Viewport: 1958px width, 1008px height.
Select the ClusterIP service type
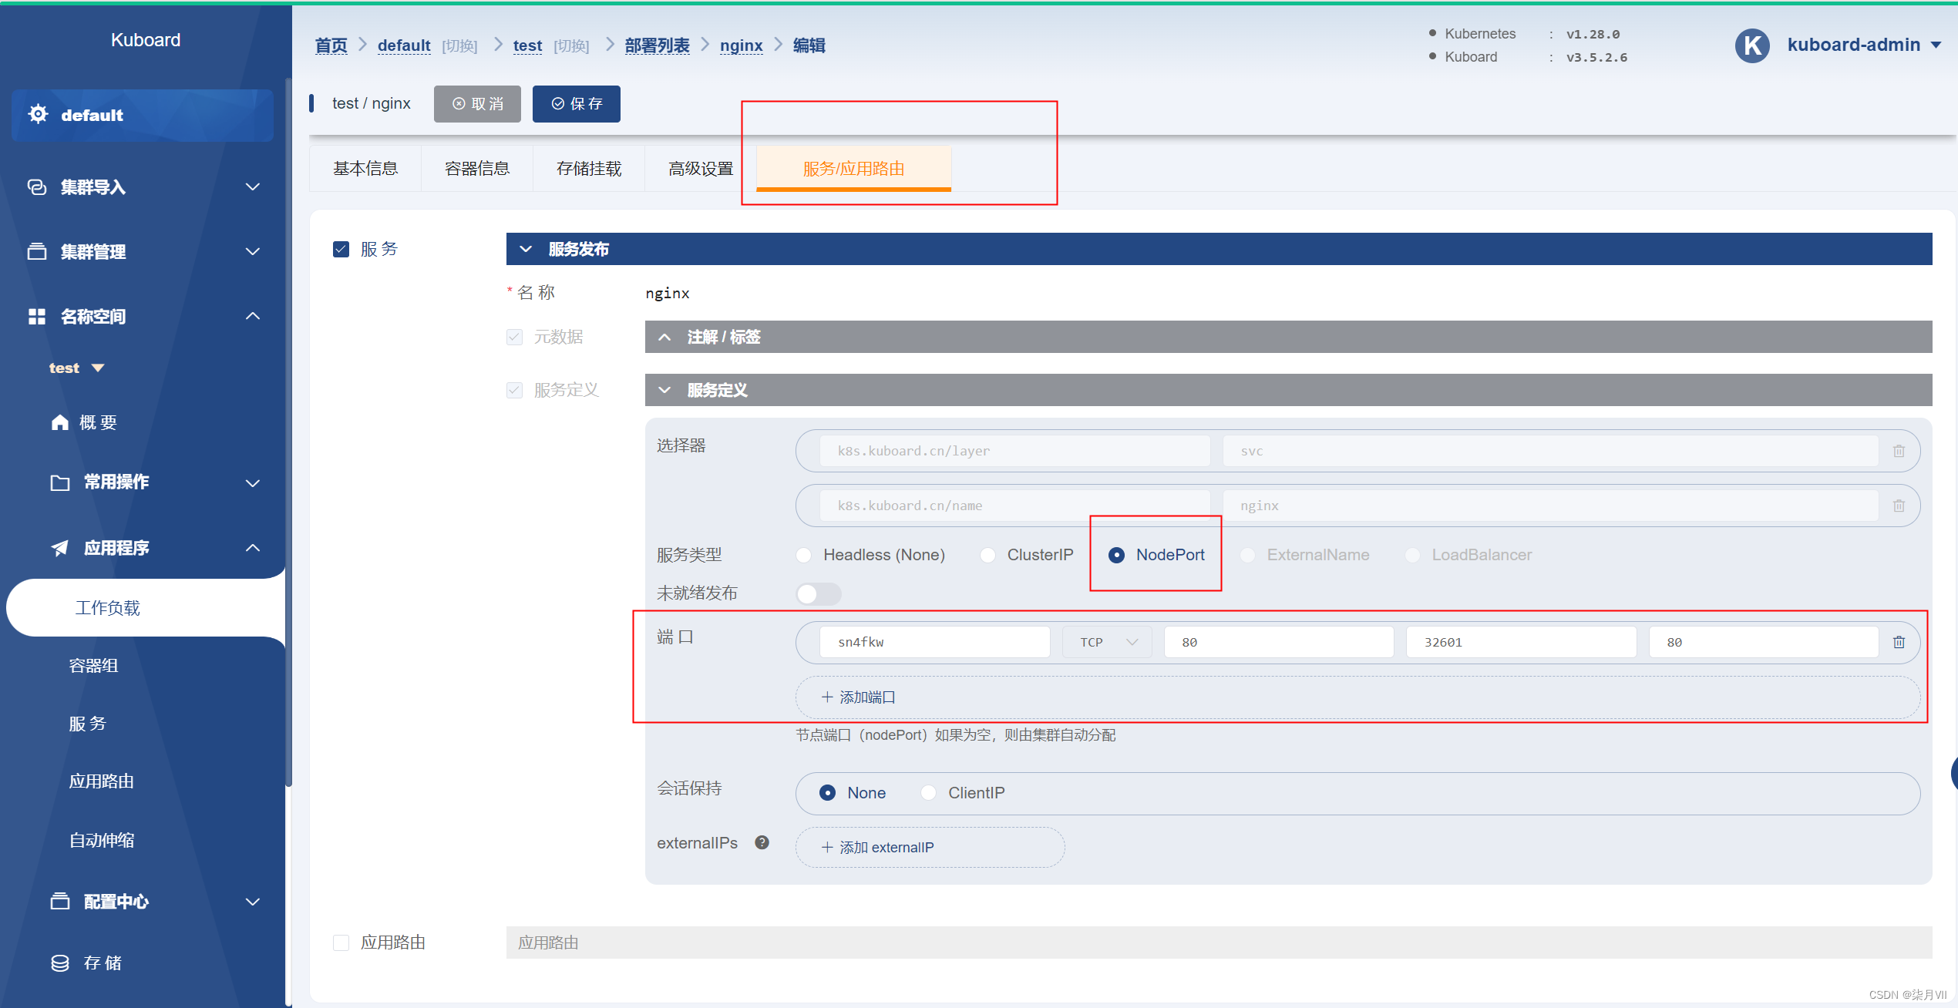pos(987,555)
